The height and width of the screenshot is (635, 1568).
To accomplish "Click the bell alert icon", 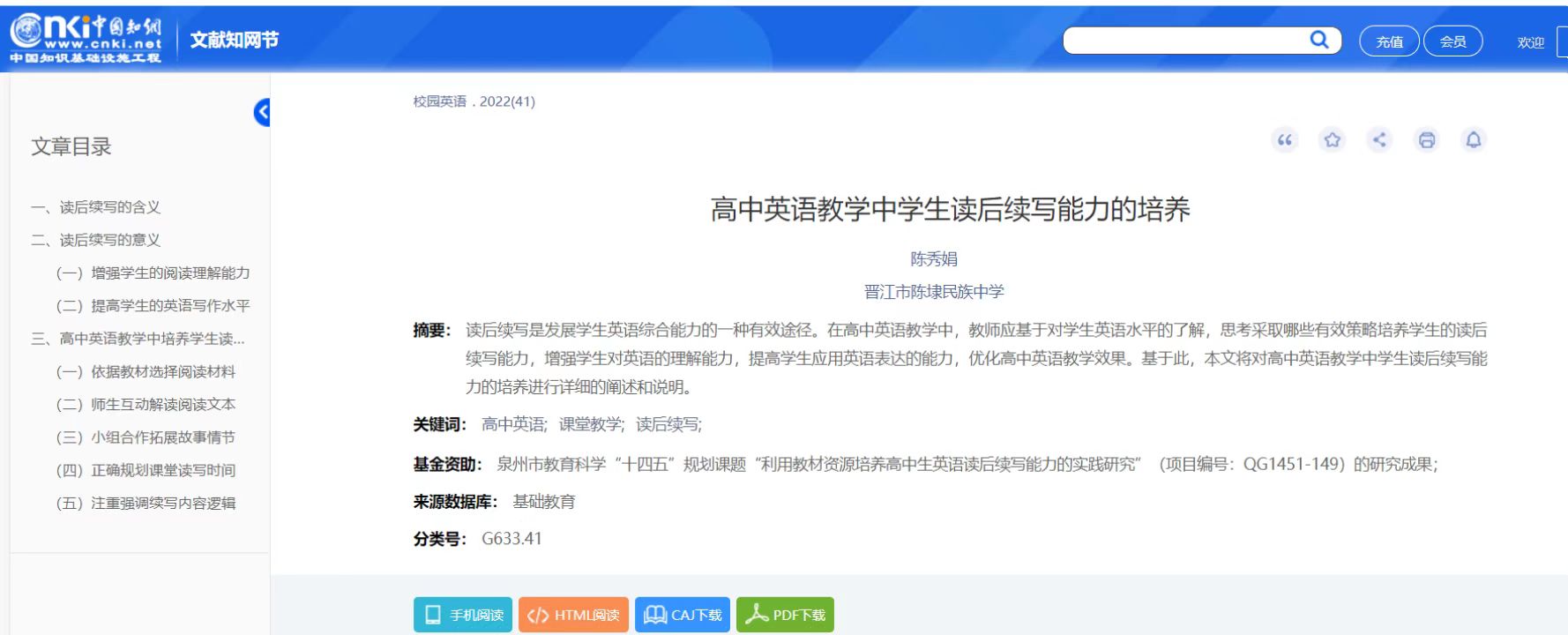I will pos(1473,140).
